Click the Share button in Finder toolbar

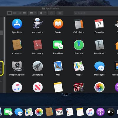coord(51,13)
